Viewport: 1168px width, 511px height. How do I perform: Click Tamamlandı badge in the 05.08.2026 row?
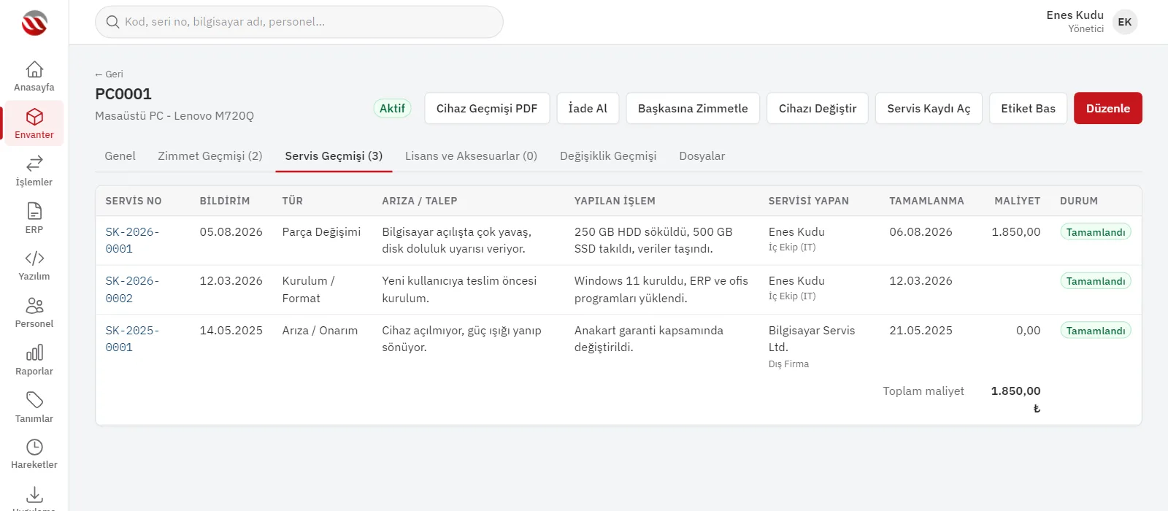pyautogui.click(x=1096, y=232)
